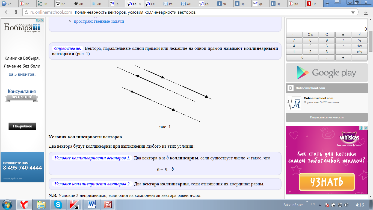The image size is (373, 210).
Task: Switch to the 'ро' Yandex tab
Action: (296, 4)
